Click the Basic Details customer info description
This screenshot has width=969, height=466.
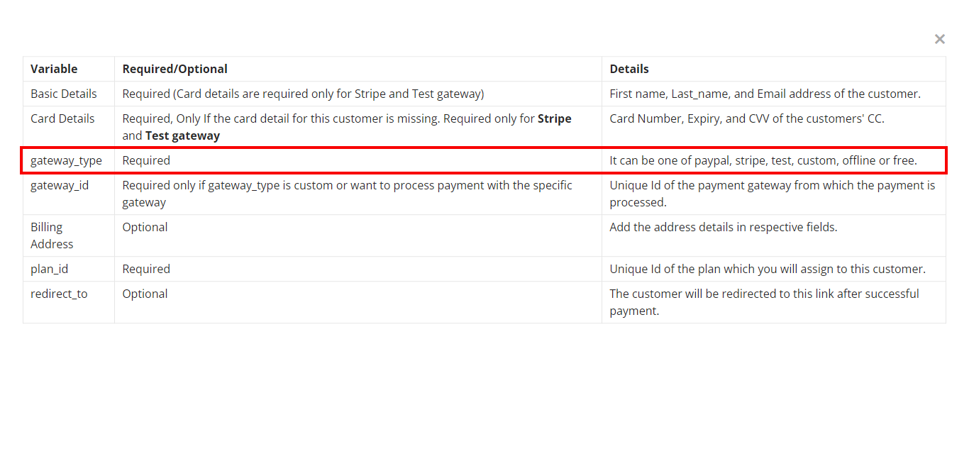coord(765,94)
